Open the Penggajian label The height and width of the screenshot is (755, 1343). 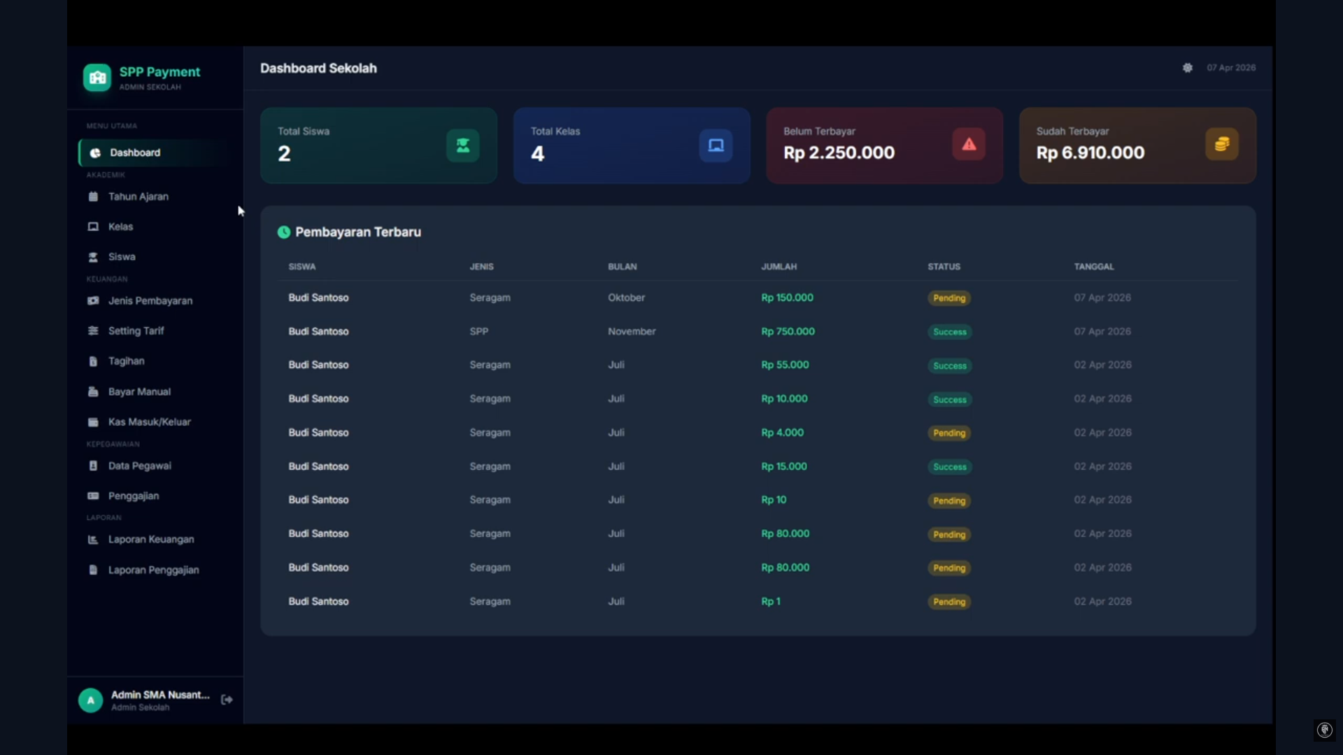(x=134, y=496)
